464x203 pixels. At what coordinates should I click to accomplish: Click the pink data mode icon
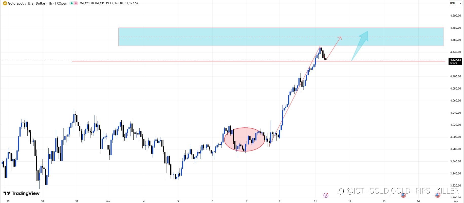coord(76,3)
